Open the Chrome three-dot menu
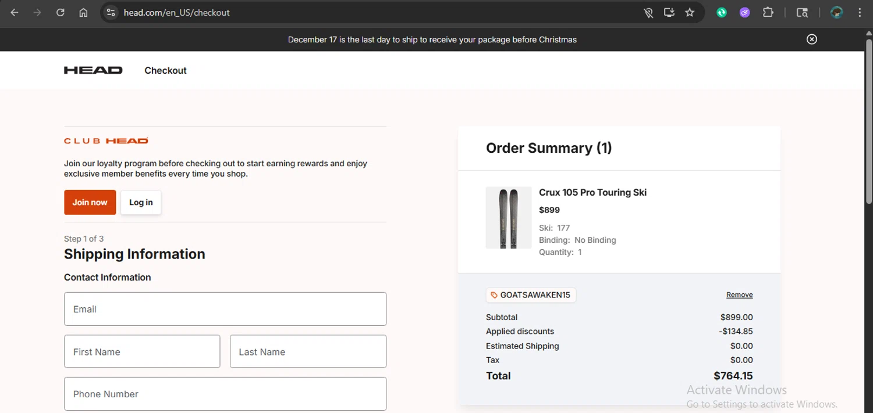Screen dimensions: 873x413 point(860,12)
